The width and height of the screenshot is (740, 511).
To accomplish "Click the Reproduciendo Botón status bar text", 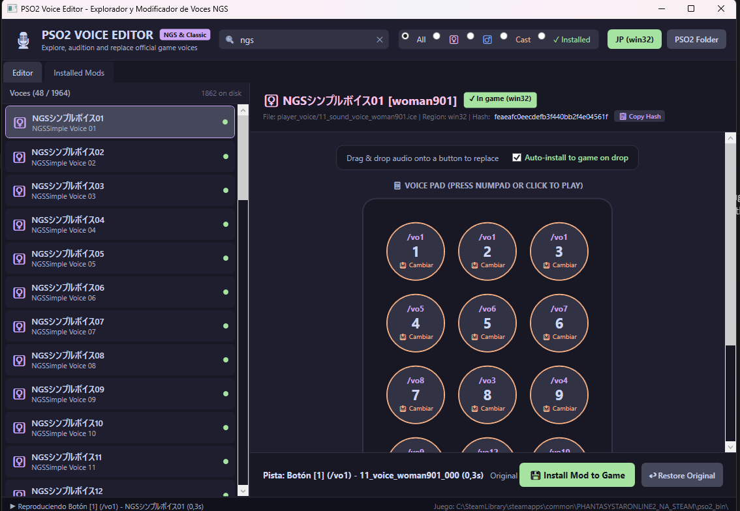I will [x=106, y=506].
